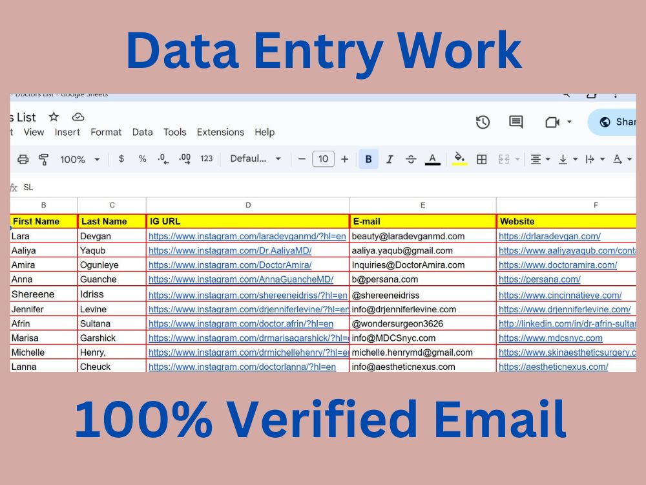Open the text color picker
Screen dimensions: 646x485
(432, 159)
